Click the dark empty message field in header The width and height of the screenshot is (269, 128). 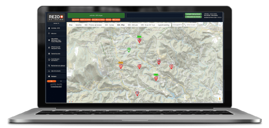(155, 15)
